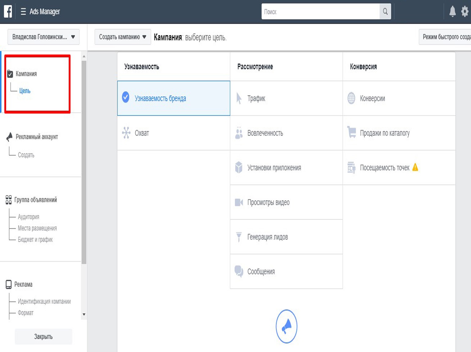The height and width of the screenshot is (352, 471).
Task: Expand the Создать кампанию dropdown
Action: pyautogui.click(x=122, y=37)
